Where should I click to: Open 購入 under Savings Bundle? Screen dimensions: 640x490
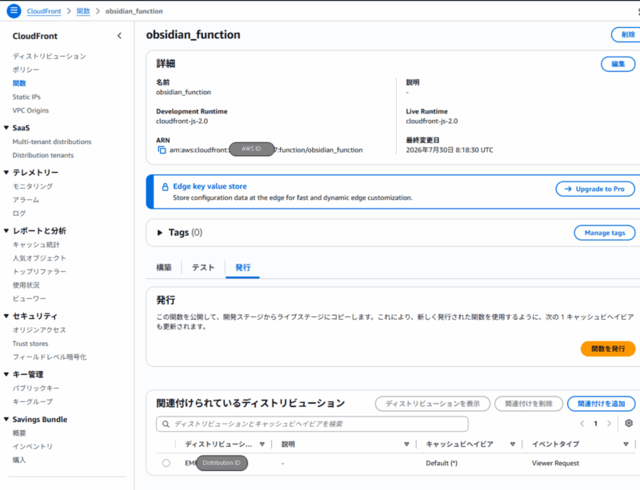click(x=19, y=460)
